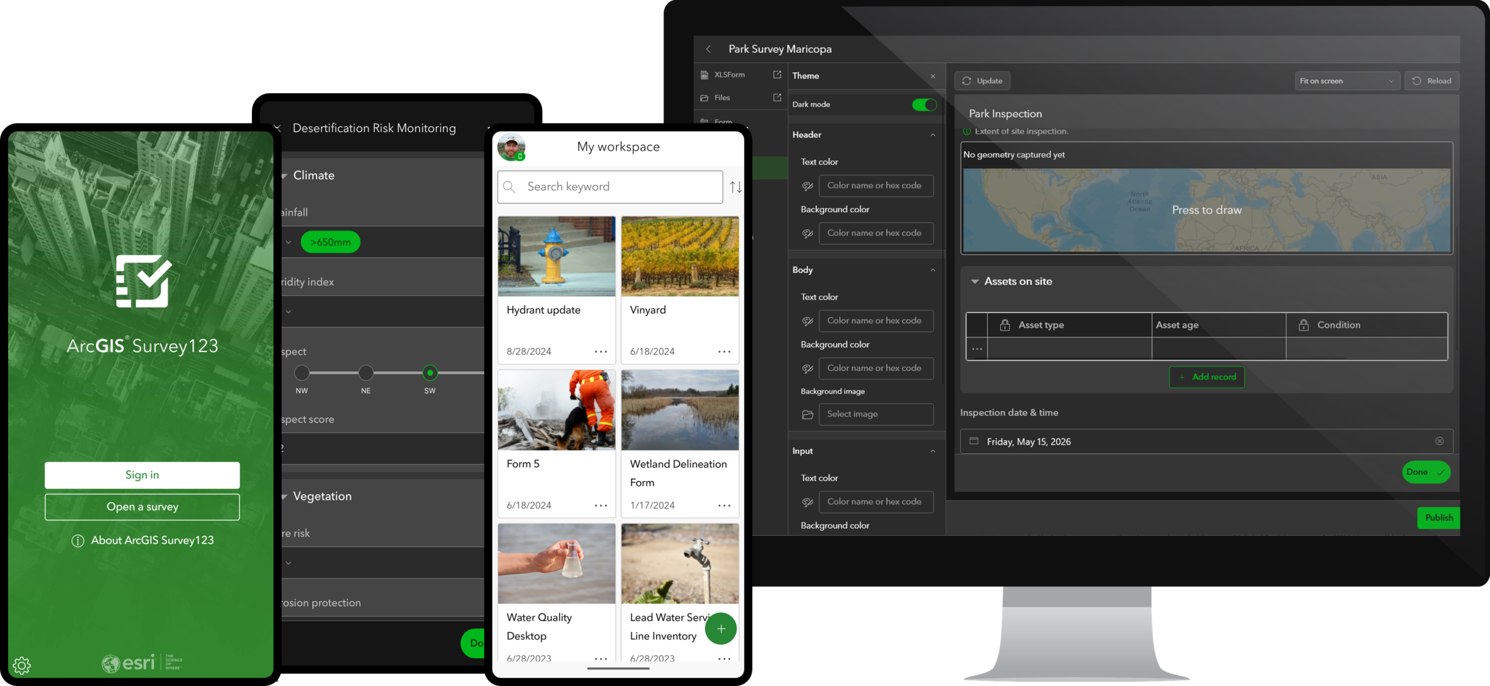The height and width of the screenshot is (686, 1490).
Task: Click color picker icon for Body text color
Action: (x=807, y=321)
